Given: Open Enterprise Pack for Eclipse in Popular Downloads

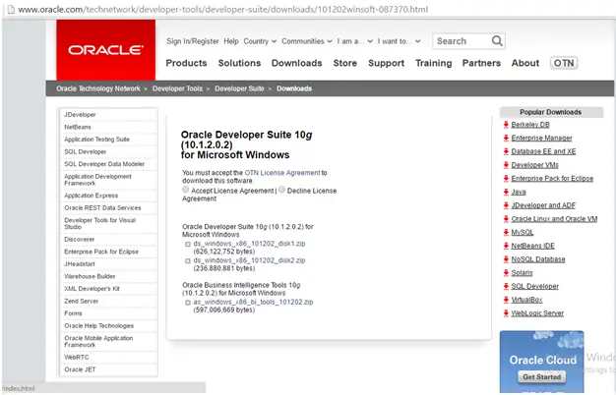Looking at the screenshot, I should tap(552, 179).
